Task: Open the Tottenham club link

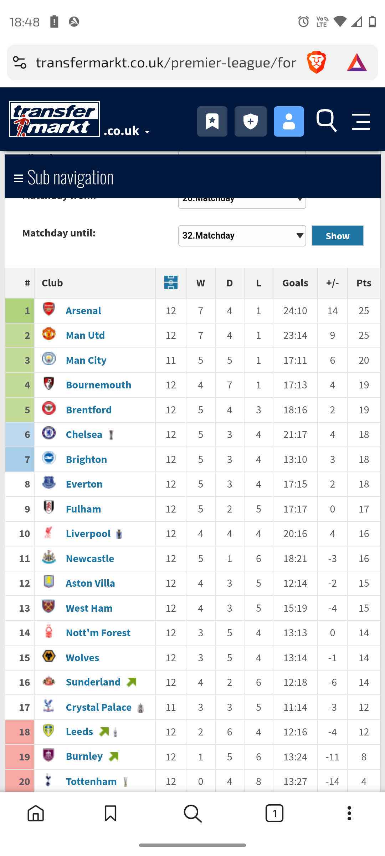Action: tap(91, 781)
